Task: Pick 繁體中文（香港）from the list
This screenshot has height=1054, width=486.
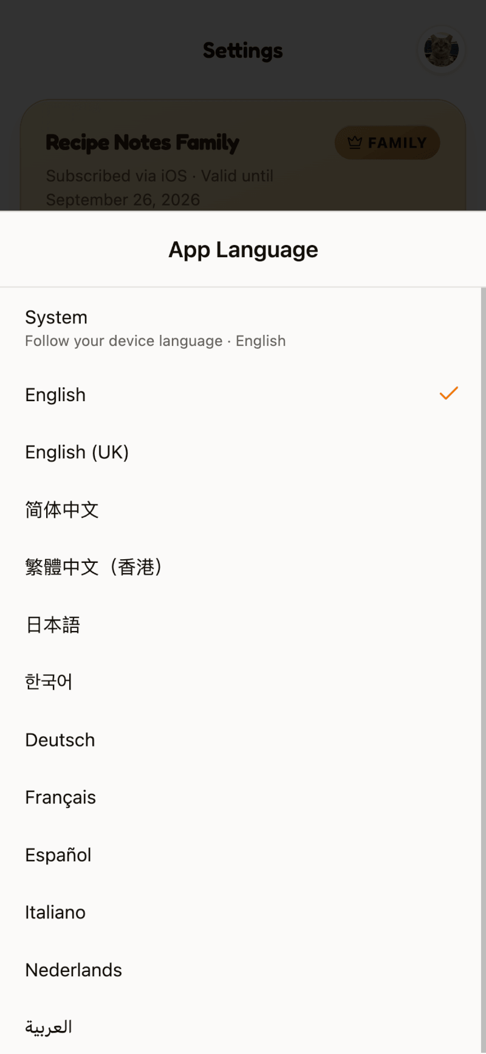Action: pyautogui.click(x=241, y=567)
